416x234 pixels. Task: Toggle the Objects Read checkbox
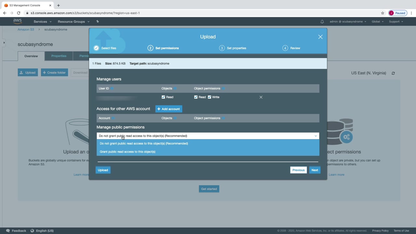pyautogui.click(x=163, y=97)
